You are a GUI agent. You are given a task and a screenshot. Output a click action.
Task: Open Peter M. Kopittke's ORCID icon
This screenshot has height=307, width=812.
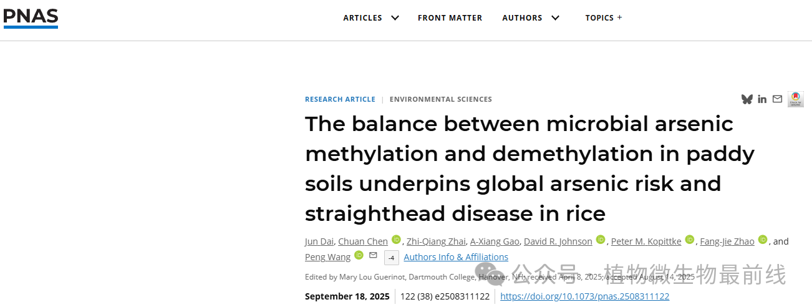click(x=690, y=240)
